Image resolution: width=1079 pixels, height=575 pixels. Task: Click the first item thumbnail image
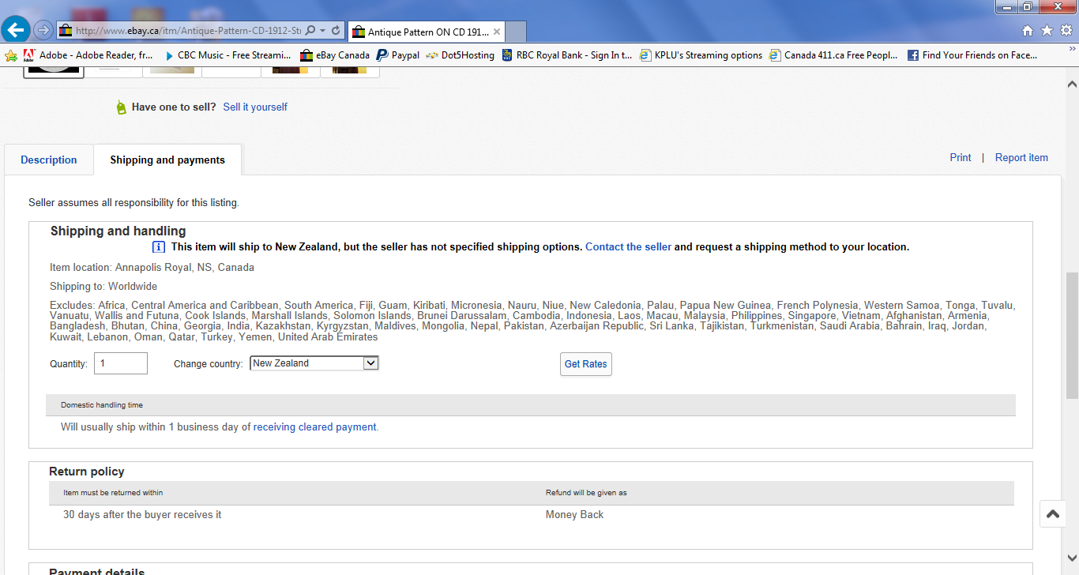(53, 71)
